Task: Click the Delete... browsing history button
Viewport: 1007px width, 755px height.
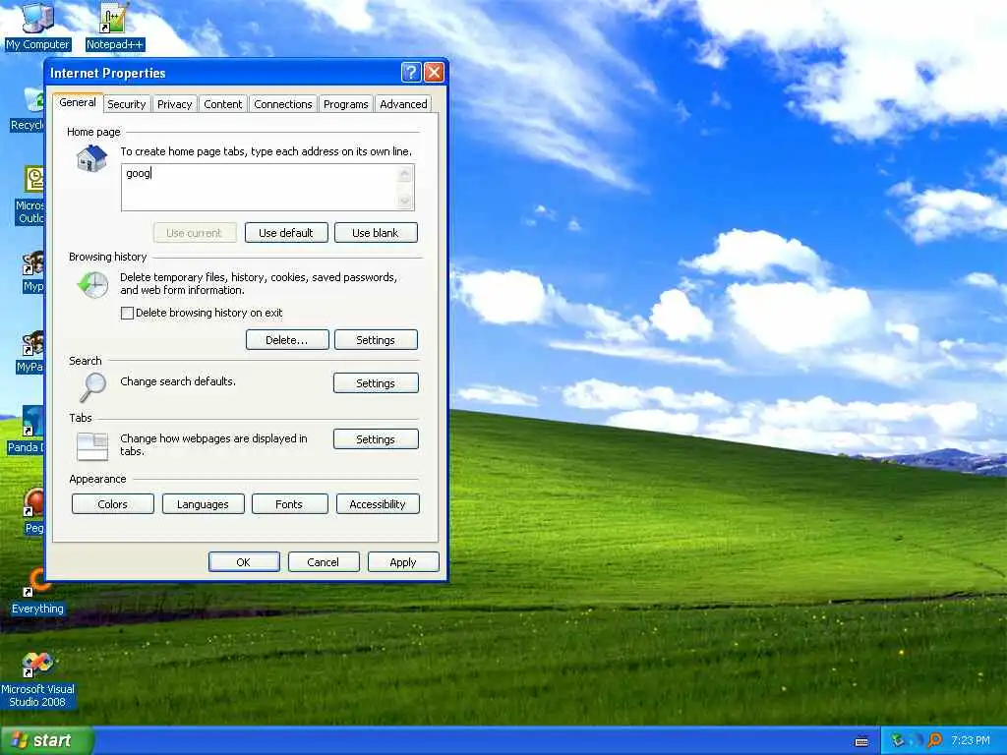Action: pos(287,340)
